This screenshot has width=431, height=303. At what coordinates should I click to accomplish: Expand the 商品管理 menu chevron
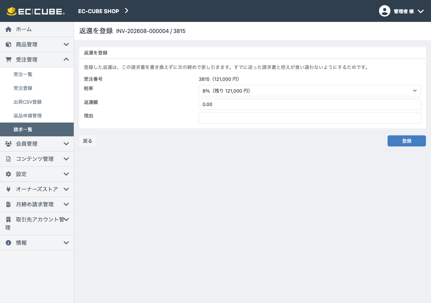[66, 44]
